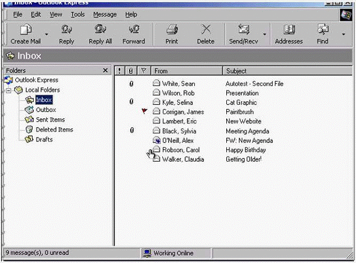Open the Send/Recv dropdown arrow
The width and height of the screenshot is (356, 263).
tap(265, 34)
